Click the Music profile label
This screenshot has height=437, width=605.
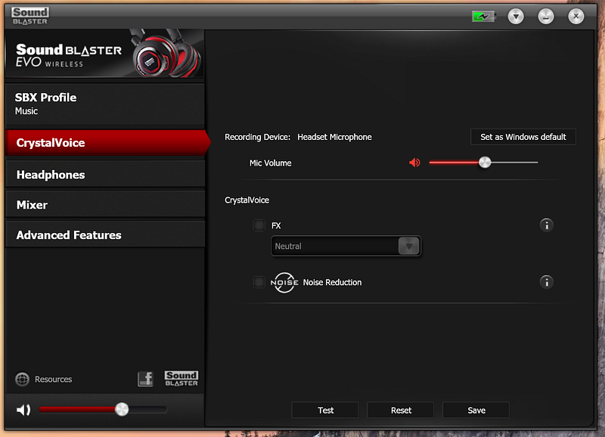[x=26, y=111]
